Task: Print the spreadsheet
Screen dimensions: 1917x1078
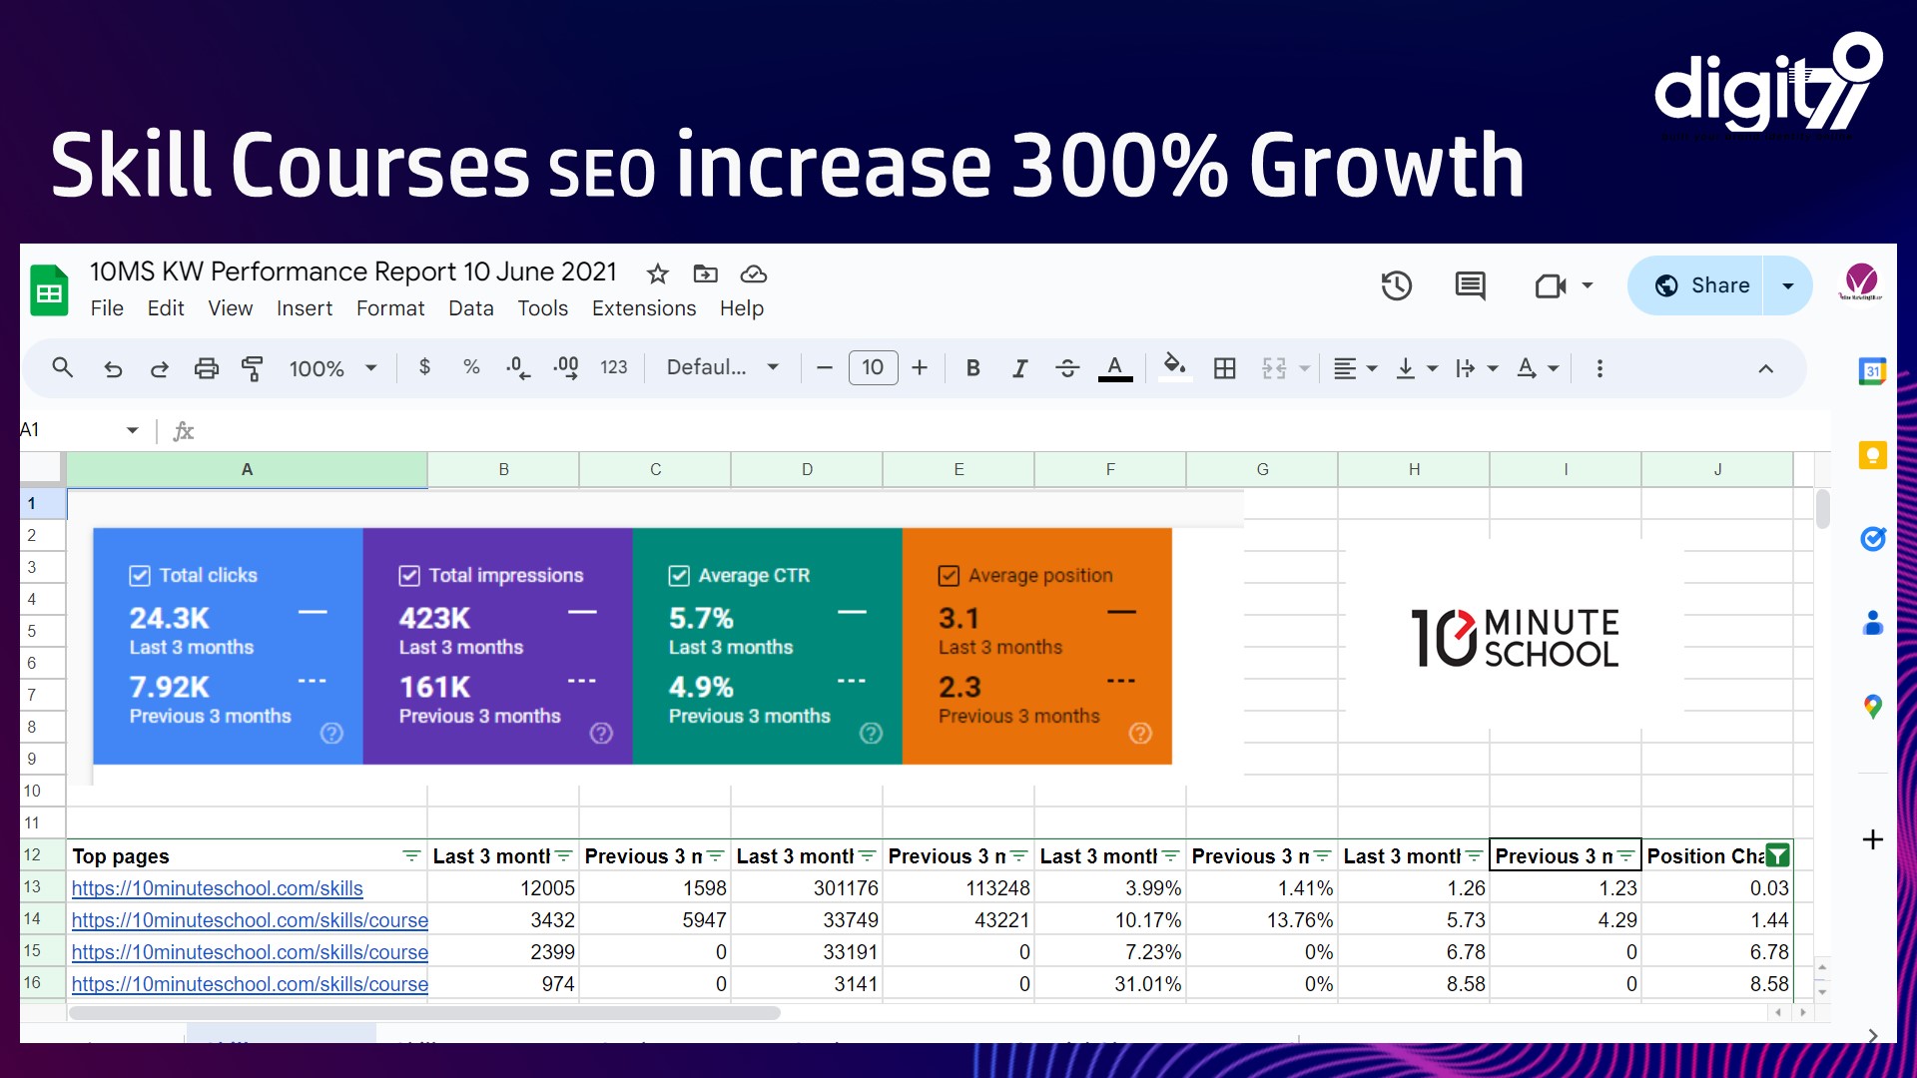Action: click(x=207, y=369)
